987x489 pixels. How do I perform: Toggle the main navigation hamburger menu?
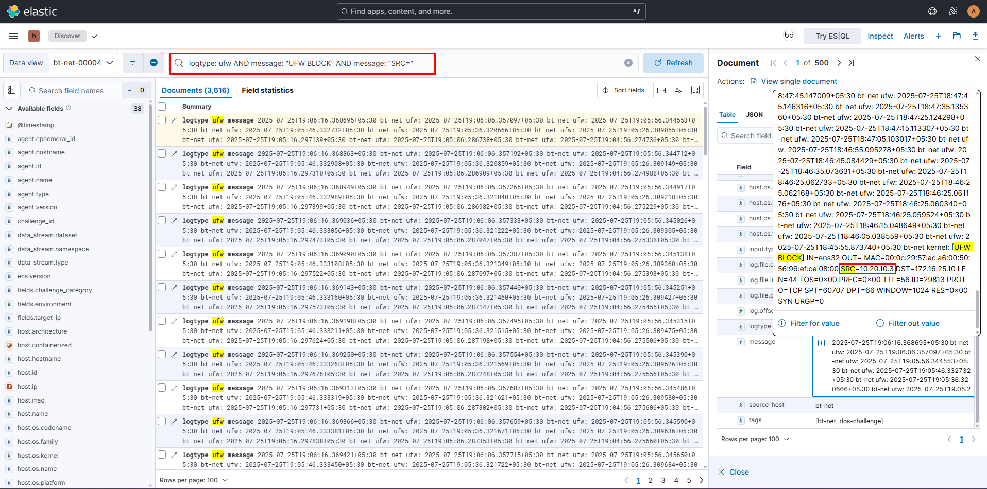[x=13, y=36]
